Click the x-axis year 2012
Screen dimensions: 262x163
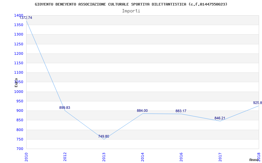tap(65, 157)
